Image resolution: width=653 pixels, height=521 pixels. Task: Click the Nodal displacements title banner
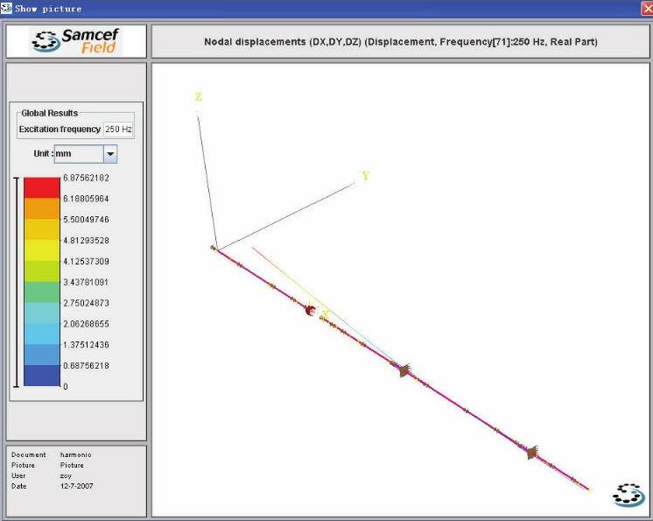[x=400, y=42]
